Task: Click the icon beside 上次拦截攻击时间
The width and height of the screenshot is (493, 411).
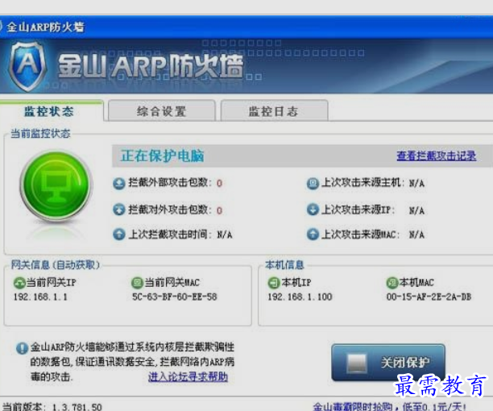Action: (x=119, y=235)
